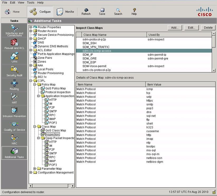Open the Quality of Service task
Screen dimensions: 217x196
(14, 126)
